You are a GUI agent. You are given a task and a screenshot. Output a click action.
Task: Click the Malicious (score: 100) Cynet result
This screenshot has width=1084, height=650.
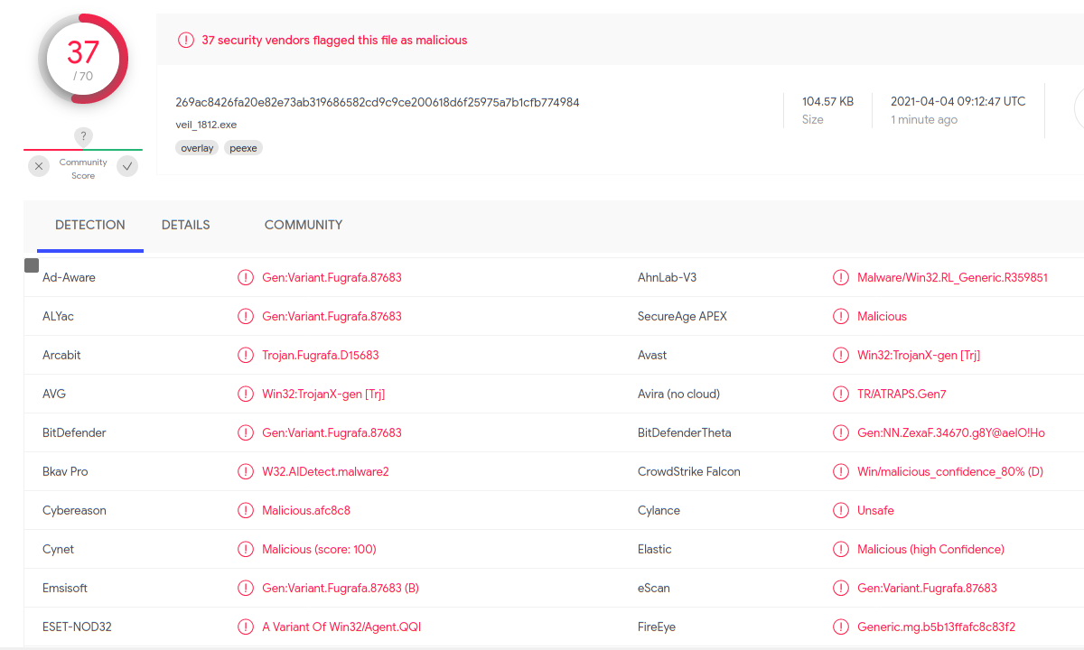click(x=319, y=549)
